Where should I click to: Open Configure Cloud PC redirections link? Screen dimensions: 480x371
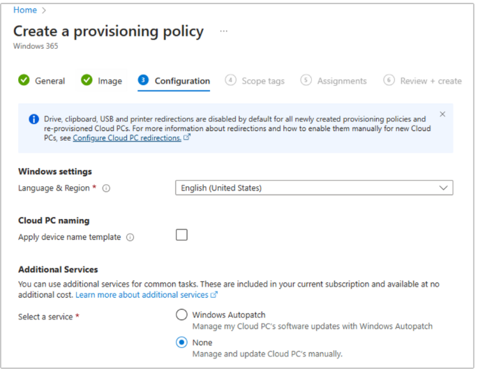(x=127, y=138)
